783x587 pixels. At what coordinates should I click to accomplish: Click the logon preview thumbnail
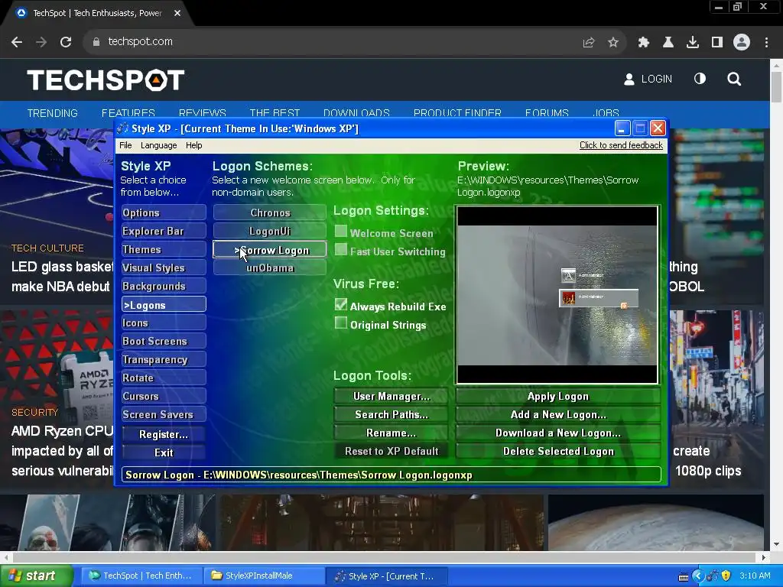(x=557, y=294)
